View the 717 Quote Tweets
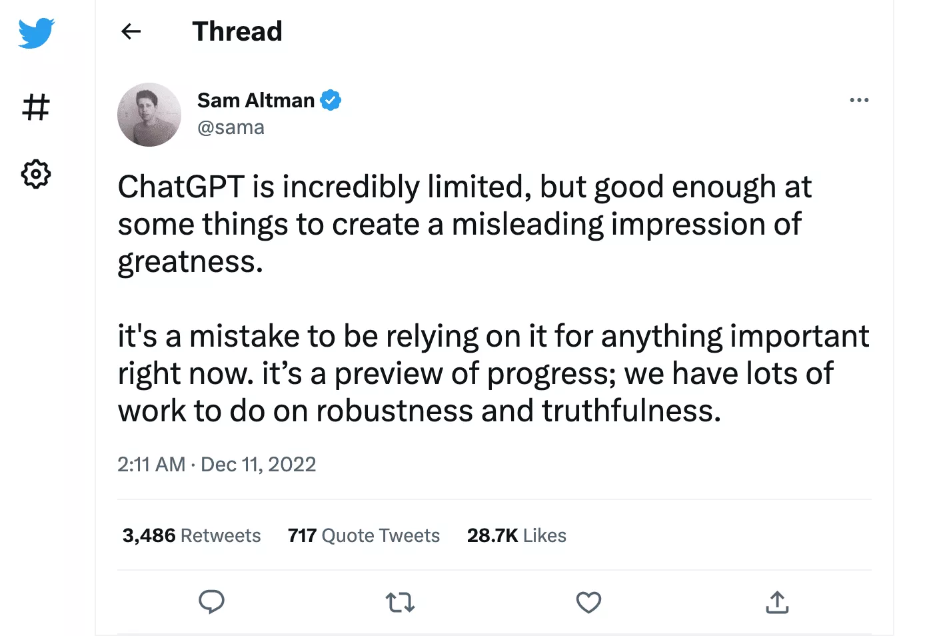This screenshot has height=636, width=929. click(363, 535)
